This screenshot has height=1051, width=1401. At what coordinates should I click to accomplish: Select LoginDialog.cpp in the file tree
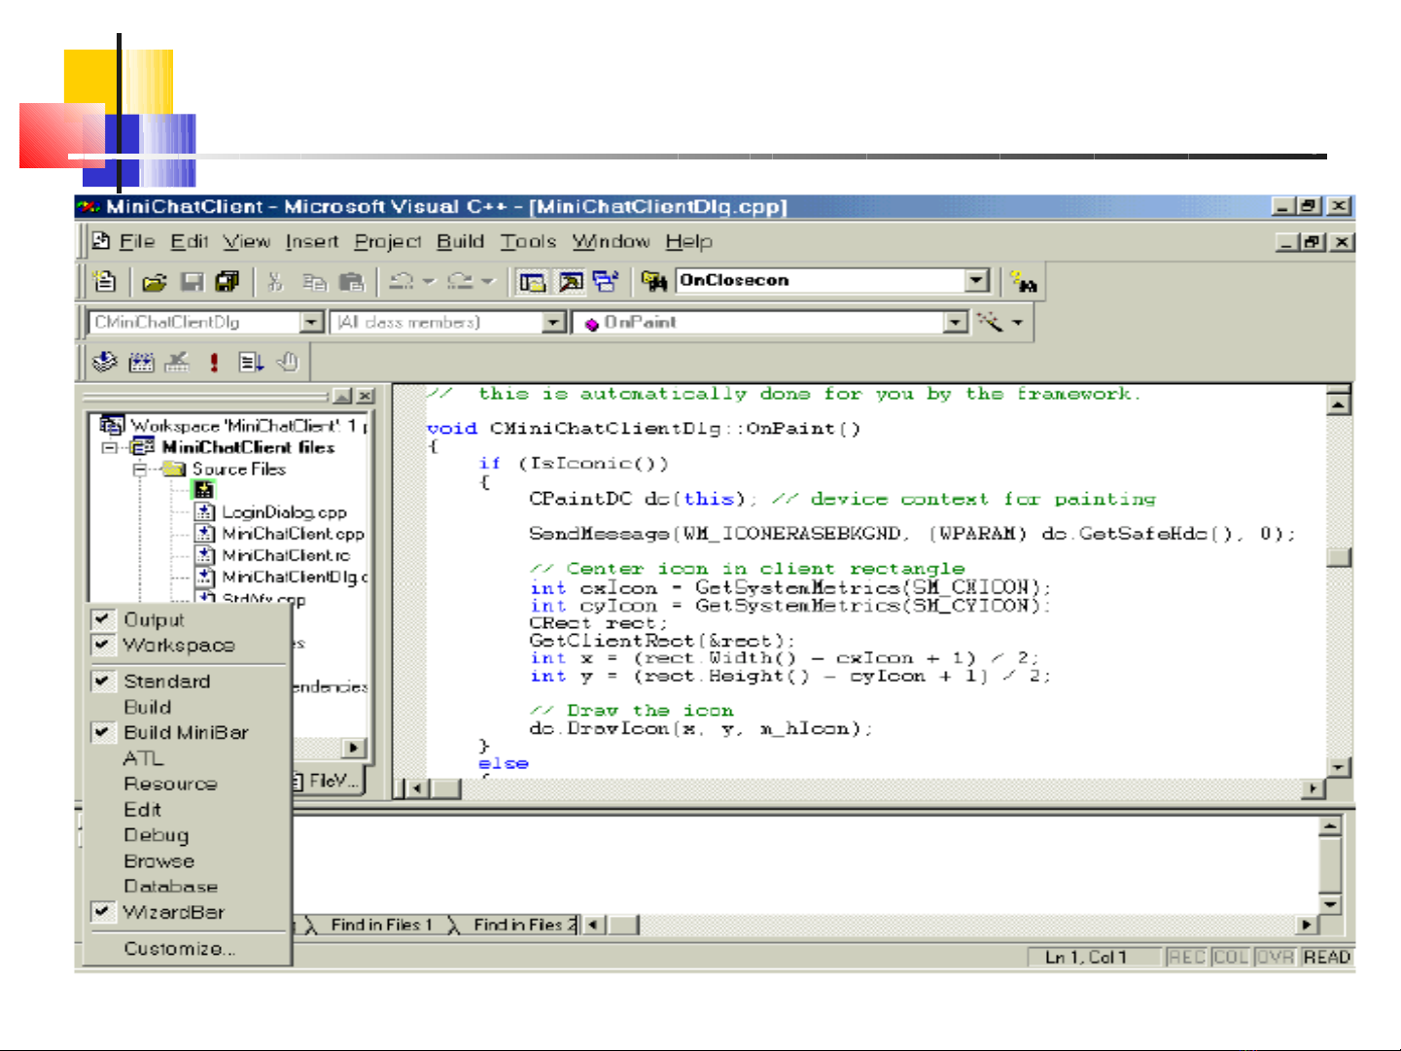283,512
